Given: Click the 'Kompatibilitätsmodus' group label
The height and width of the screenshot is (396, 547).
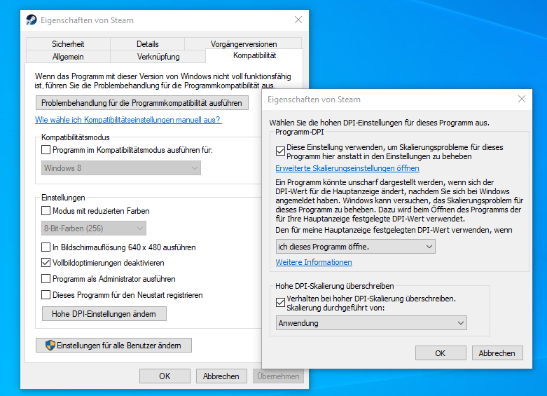Looking at the screenshot, I should (76, 137).
